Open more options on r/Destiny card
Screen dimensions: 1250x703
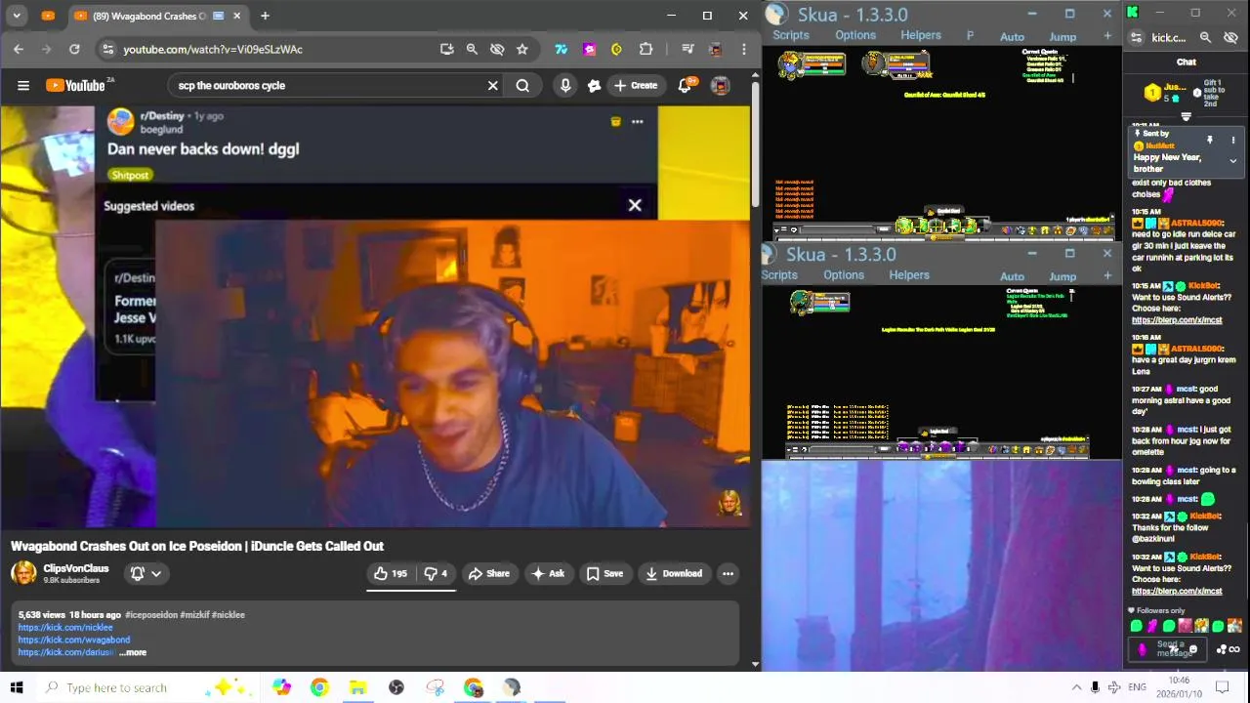tap(638, 122)
